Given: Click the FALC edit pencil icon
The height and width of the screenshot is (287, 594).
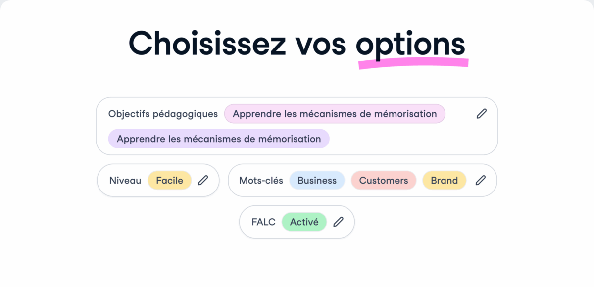Looking at the screenshot, I should coord(338,222).
